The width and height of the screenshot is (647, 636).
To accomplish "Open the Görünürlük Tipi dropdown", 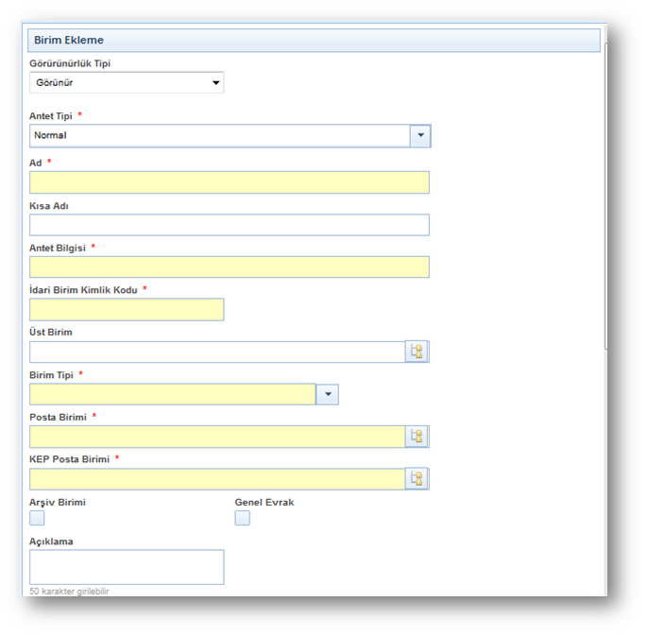I will pos(127,83).
